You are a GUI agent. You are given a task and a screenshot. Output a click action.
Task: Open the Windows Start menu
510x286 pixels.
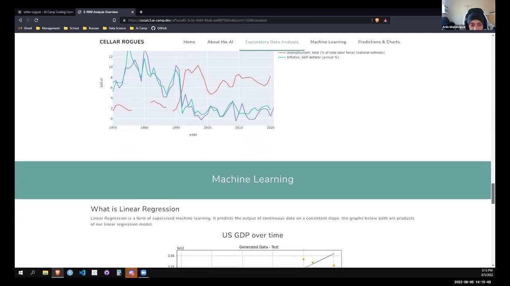[21, 272]
